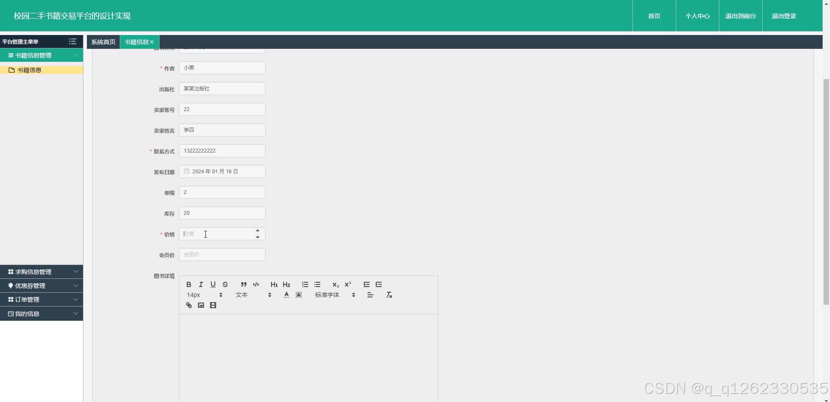Toggle italic formatting in editor
Image resolution: width=830 pixels, height=402 pixels.
201,284
